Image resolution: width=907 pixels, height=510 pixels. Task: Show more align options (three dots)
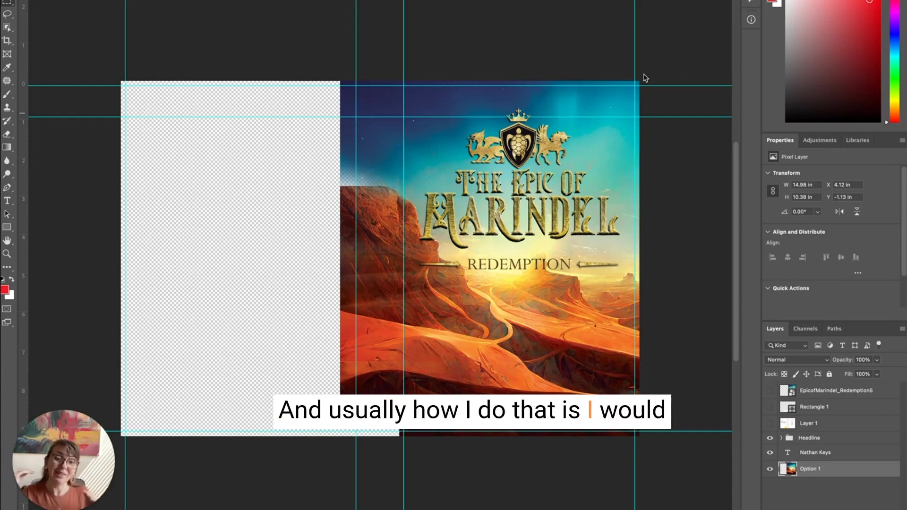coord(858,273)
